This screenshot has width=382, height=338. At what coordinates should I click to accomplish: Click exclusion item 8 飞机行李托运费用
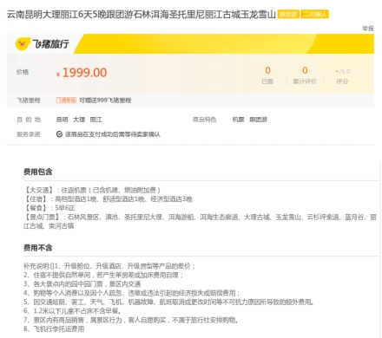[54, 328]
